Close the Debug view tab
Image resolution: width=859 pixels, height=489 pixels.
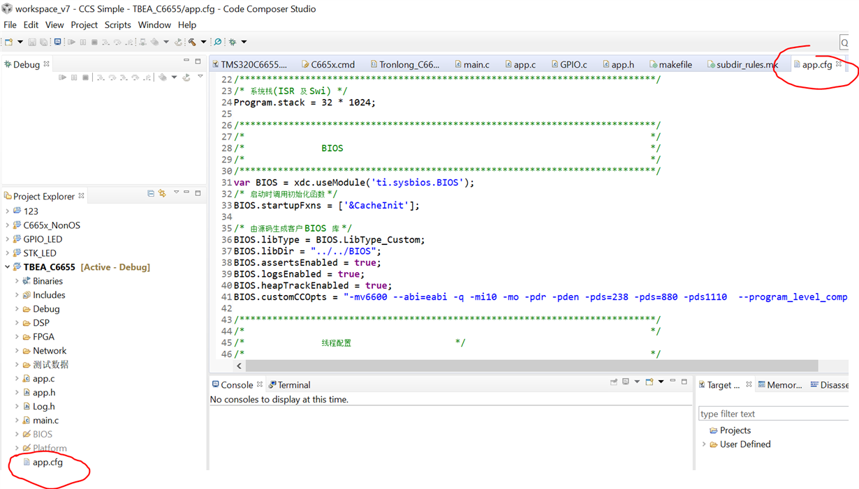point(47,64)
